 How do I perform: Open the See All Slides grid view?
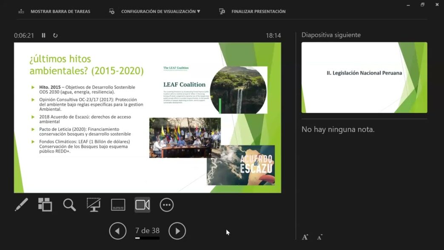click(45, 204)
